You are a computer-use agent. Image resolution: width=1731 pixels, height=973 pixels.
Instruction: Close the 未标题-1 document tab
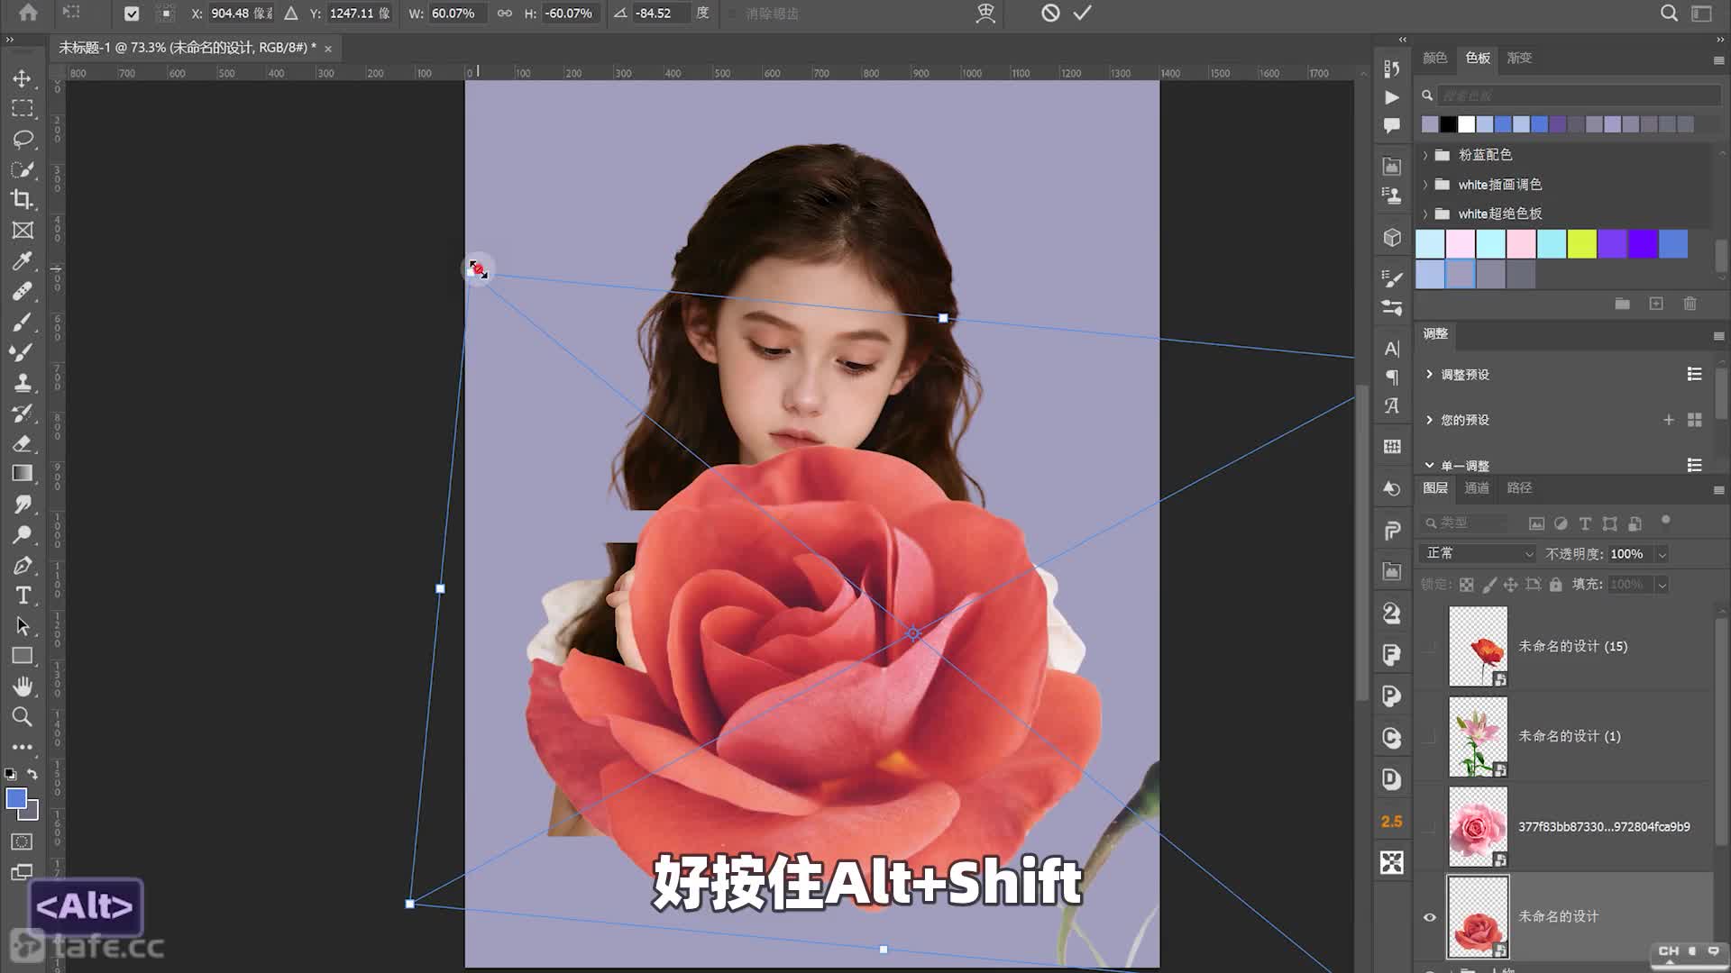click(328, 49)
